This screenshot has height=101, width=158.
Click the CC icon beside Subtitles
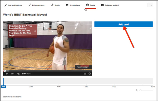coord(102,5)
